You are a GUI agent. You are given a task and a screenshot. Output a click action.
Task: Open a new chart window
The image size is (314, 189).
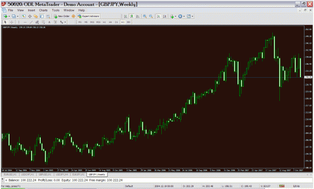[6, 16]
